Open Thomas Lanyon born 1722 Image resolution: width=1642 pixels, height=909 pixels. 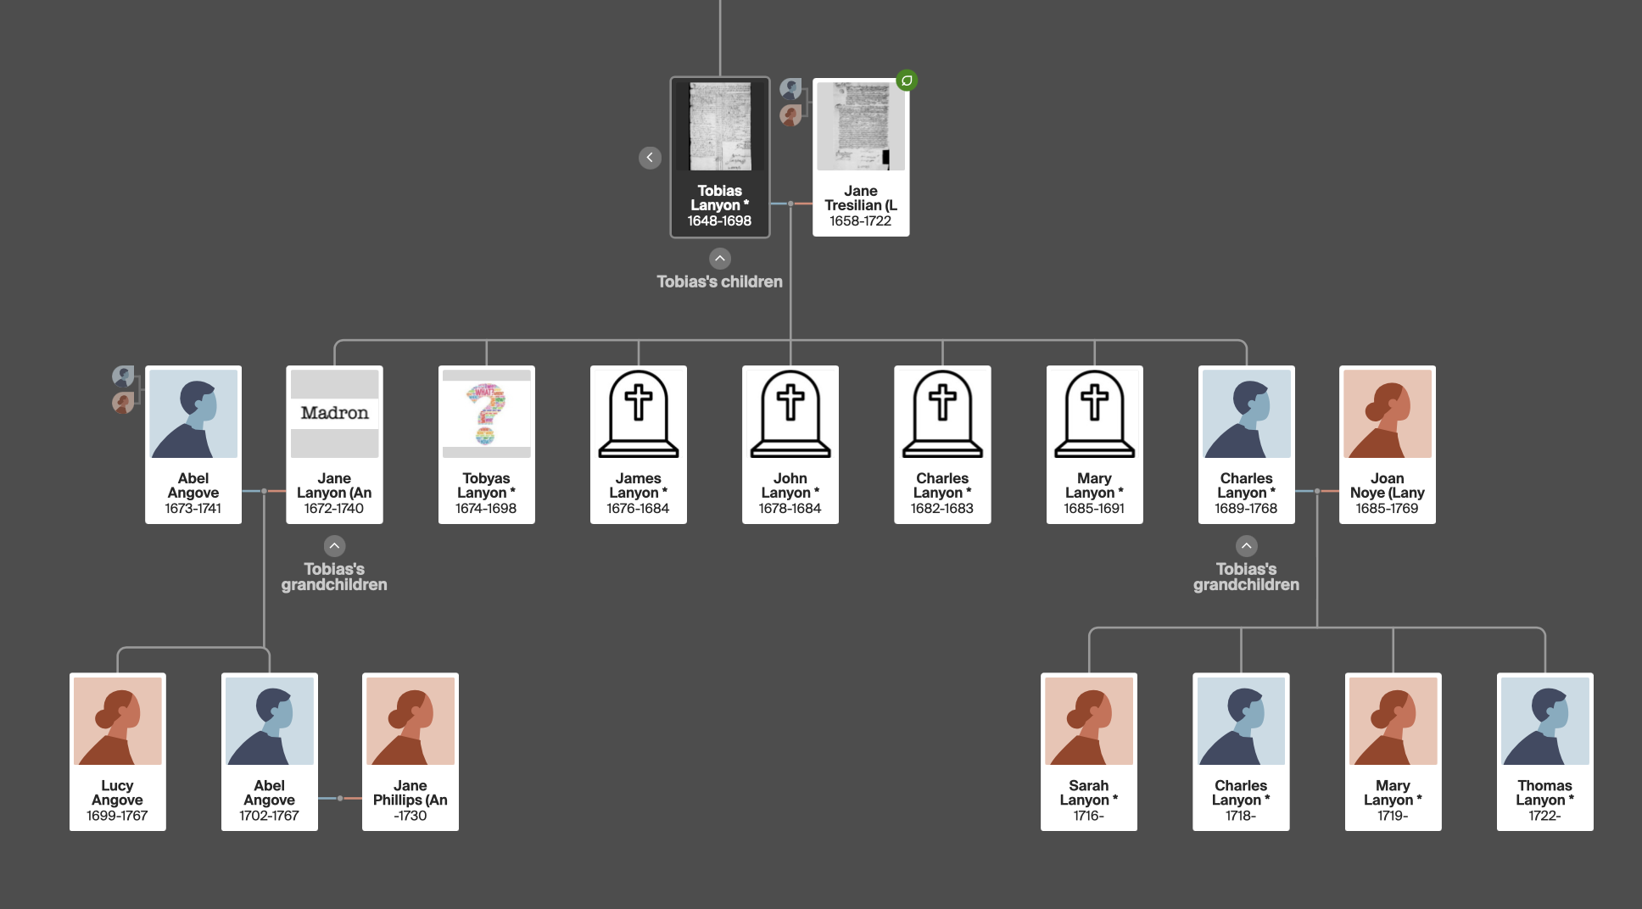click(x=1544, y=751)
